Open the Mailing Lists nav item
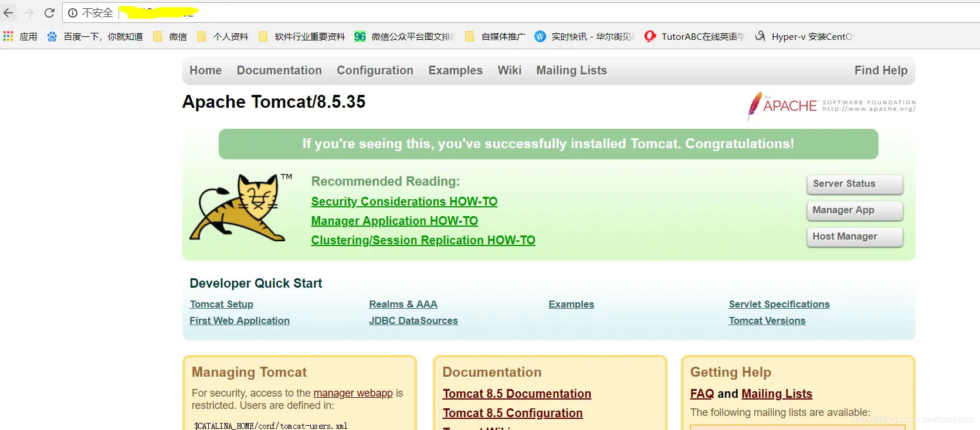 (x=571, y=70)
